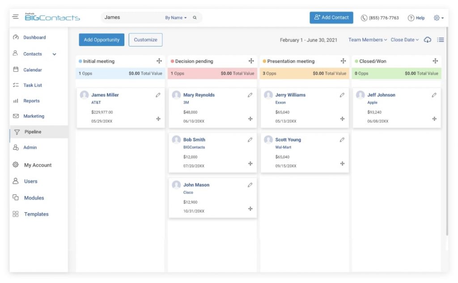Click the AT&T company name
Image resolution: width=458 pixels, height=283 pixels.
[x=96, y=103]
